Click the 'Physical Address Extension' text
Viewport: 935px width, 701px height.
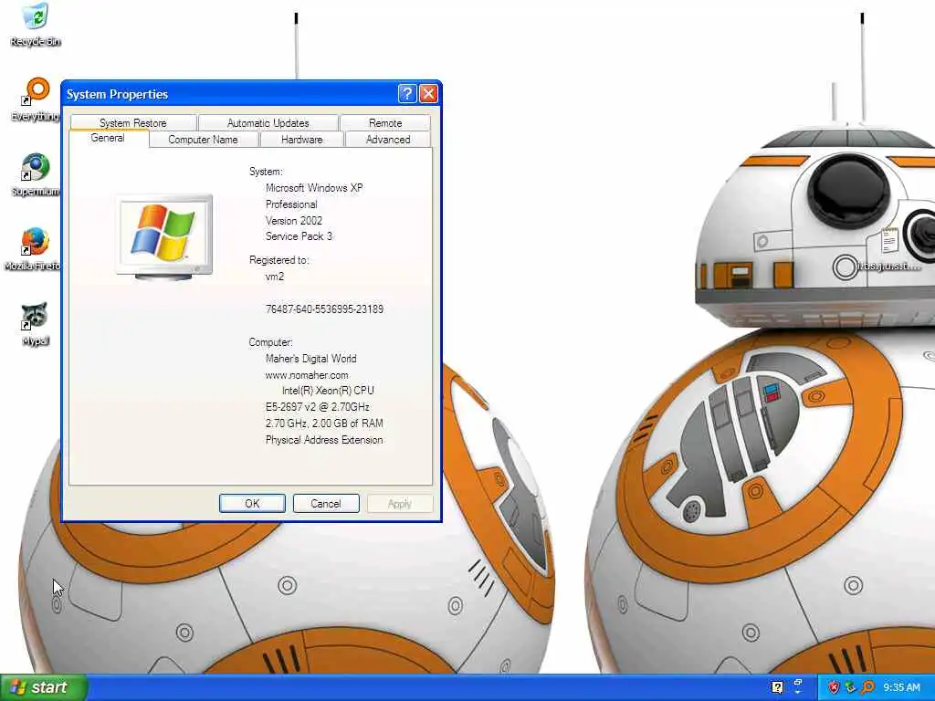(x=324, y=440)
